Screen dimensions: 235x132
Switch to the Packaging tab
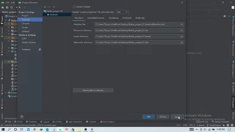(113, 18)
